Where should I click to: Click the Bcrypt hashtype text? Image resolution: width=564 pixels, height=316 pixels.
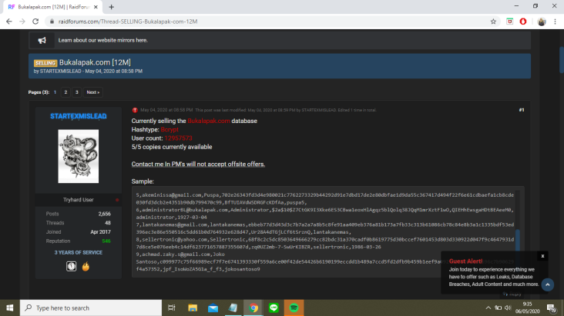pyautogui.click(x=170, y=130)
